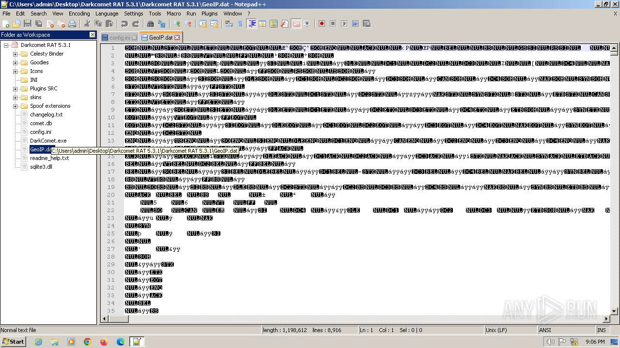Click the vertical scrollbar down arrow
620x348 pixels.
point(614,311)
